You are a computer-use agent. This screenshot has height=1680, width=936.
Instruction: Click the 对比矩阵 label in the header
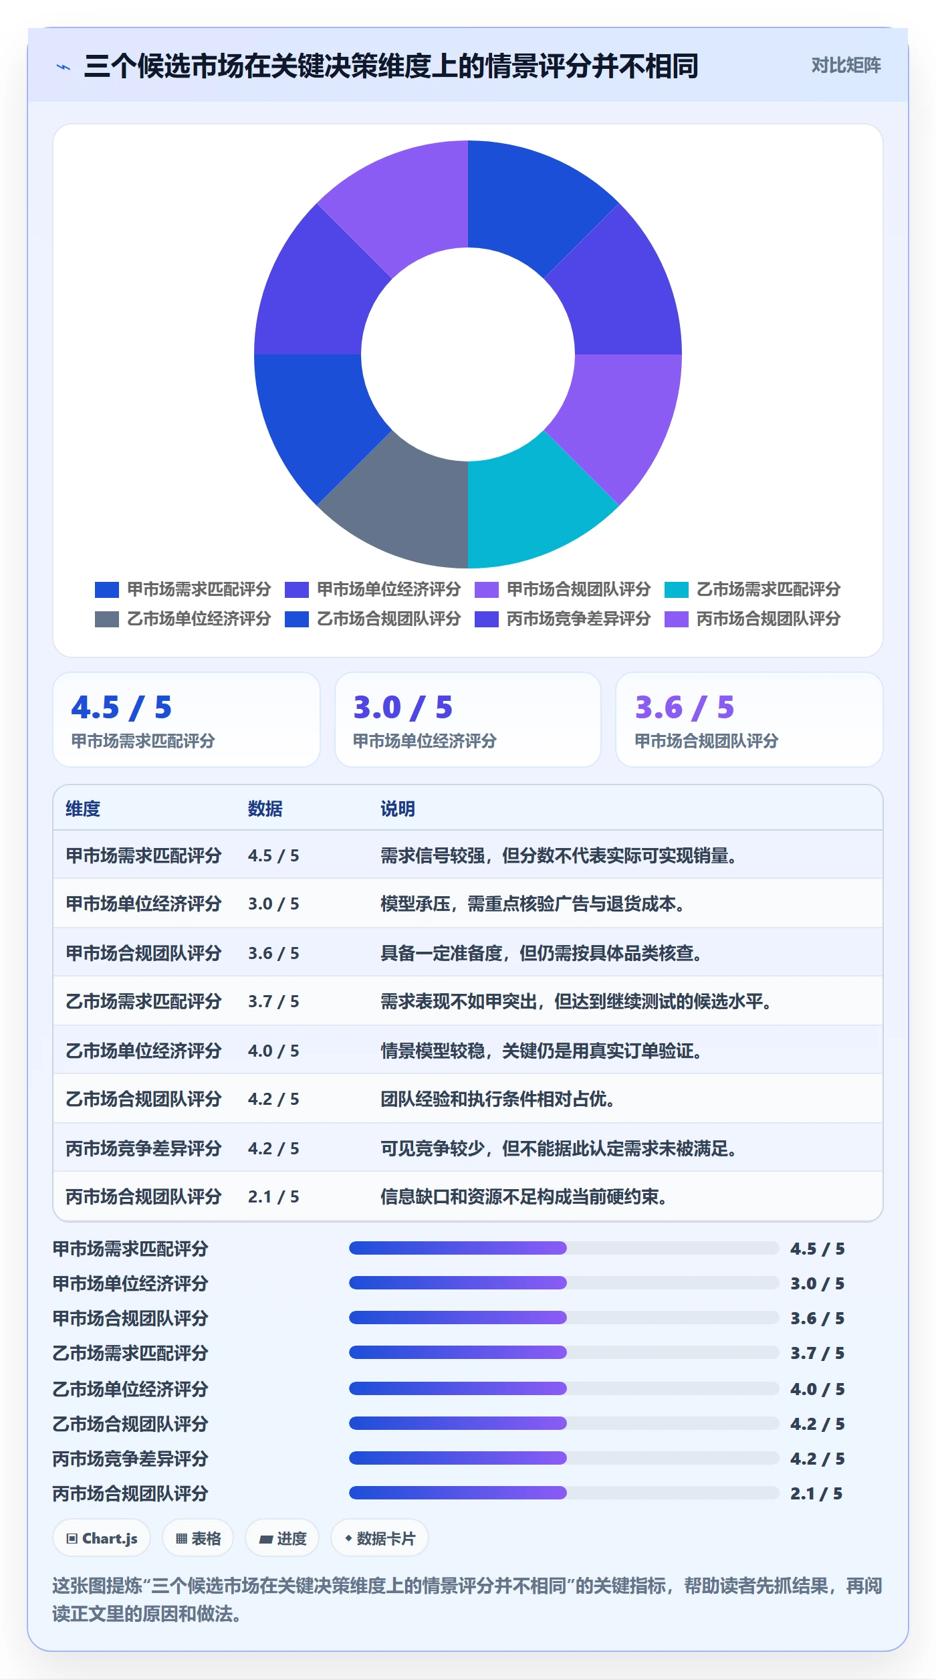846,65
